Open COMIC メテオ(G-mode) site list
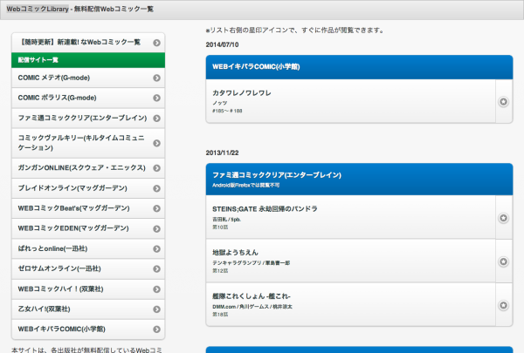The width and height of the screenshot is (524, 353). 88,78
